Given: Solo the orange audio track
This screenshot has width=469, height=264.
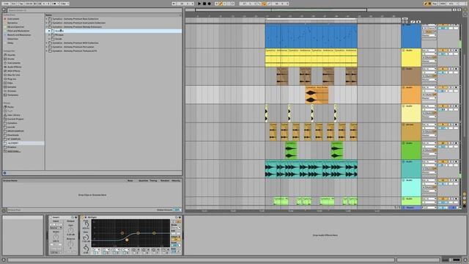Looking at the screenshot, I should (451, 88).
